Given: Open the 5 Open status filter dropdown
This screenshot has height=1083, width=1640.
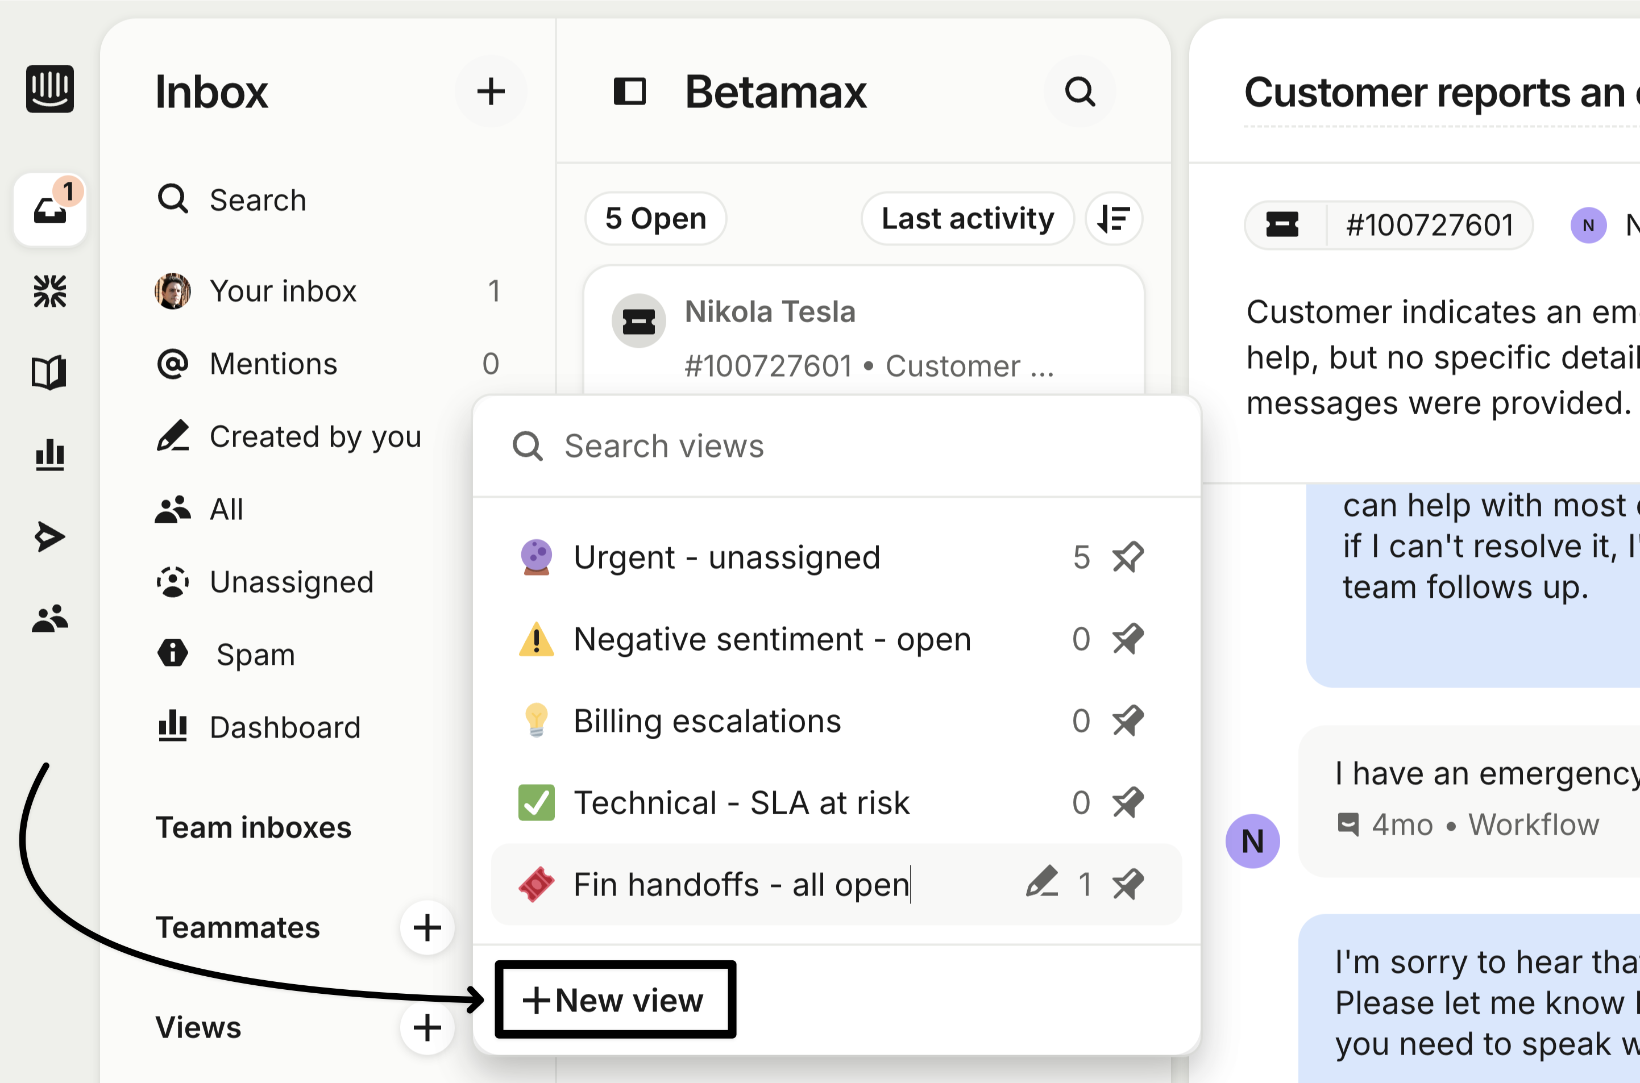Looking at the screenshot, I should (655, 219).
